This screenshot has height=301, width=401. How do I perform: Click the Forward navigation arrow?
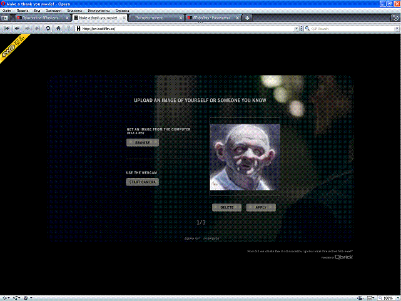click(28, 28)
